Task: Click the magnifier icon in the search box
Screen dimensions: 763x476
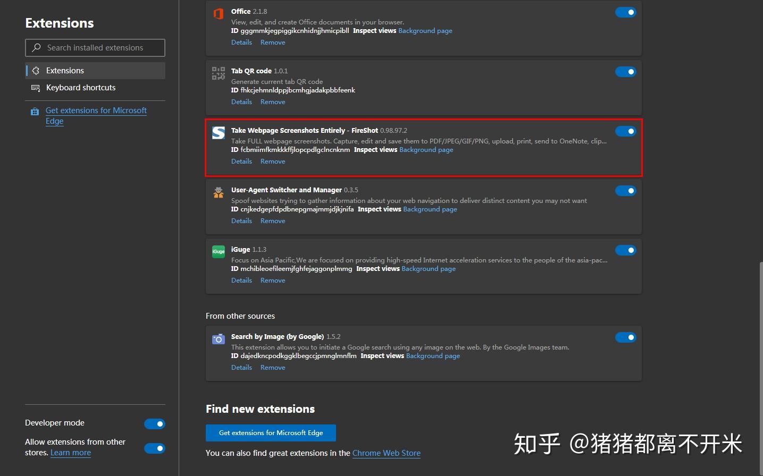Action: pyautogui.click(x=36, y=48)
